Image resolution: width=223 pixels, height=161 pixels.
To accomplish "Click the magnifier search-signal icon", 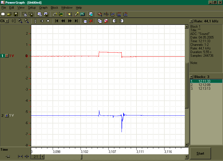I will (x=100, y=14).
